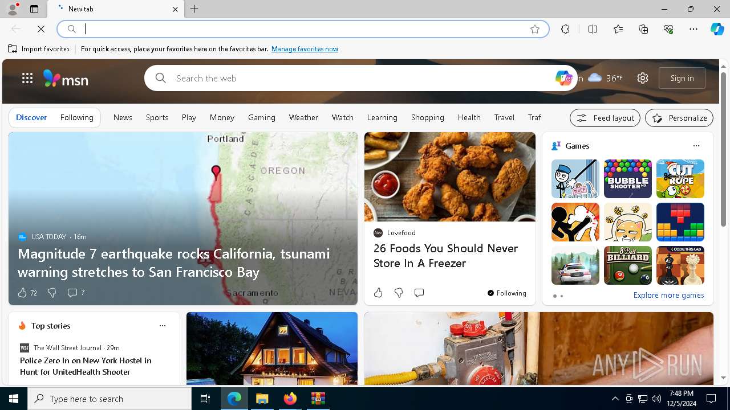Viewport: 730px width, 410px height.
Task: Open the Windows Start menu
Action: pos(14,399)
